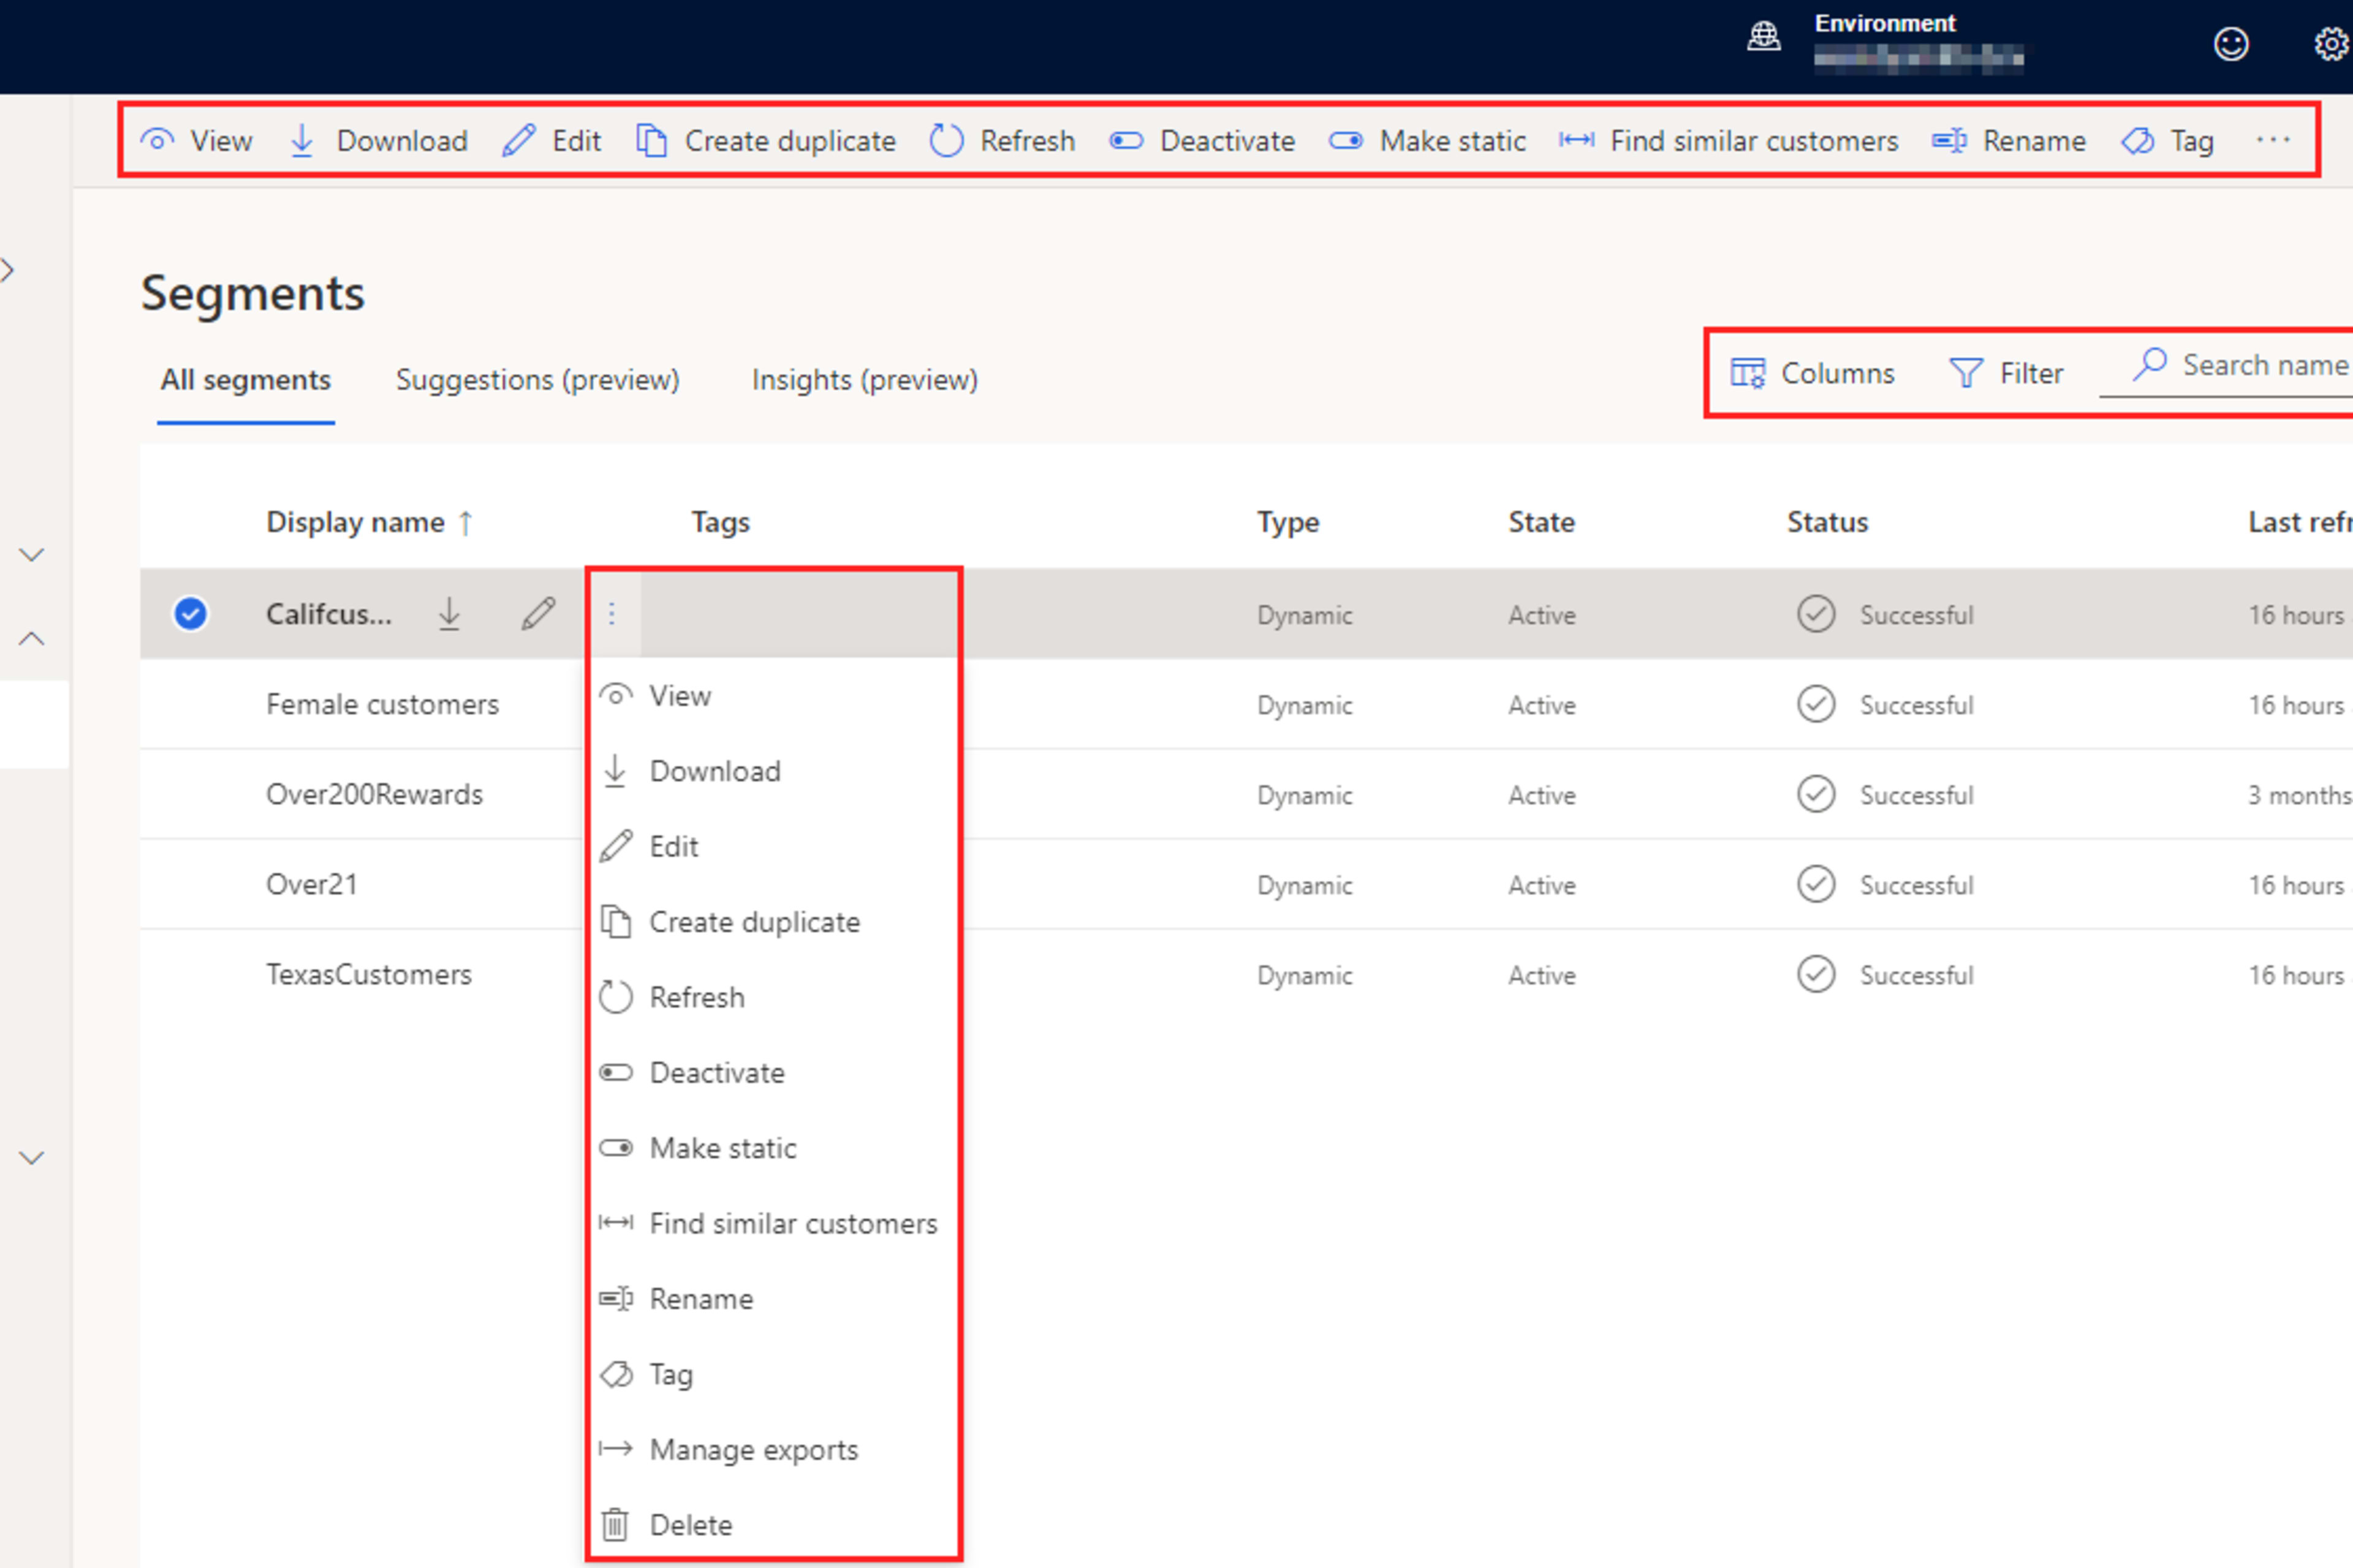Click Refresh in the top command bar
The image size is (2353, 1568).
(x=1002, y=141)
